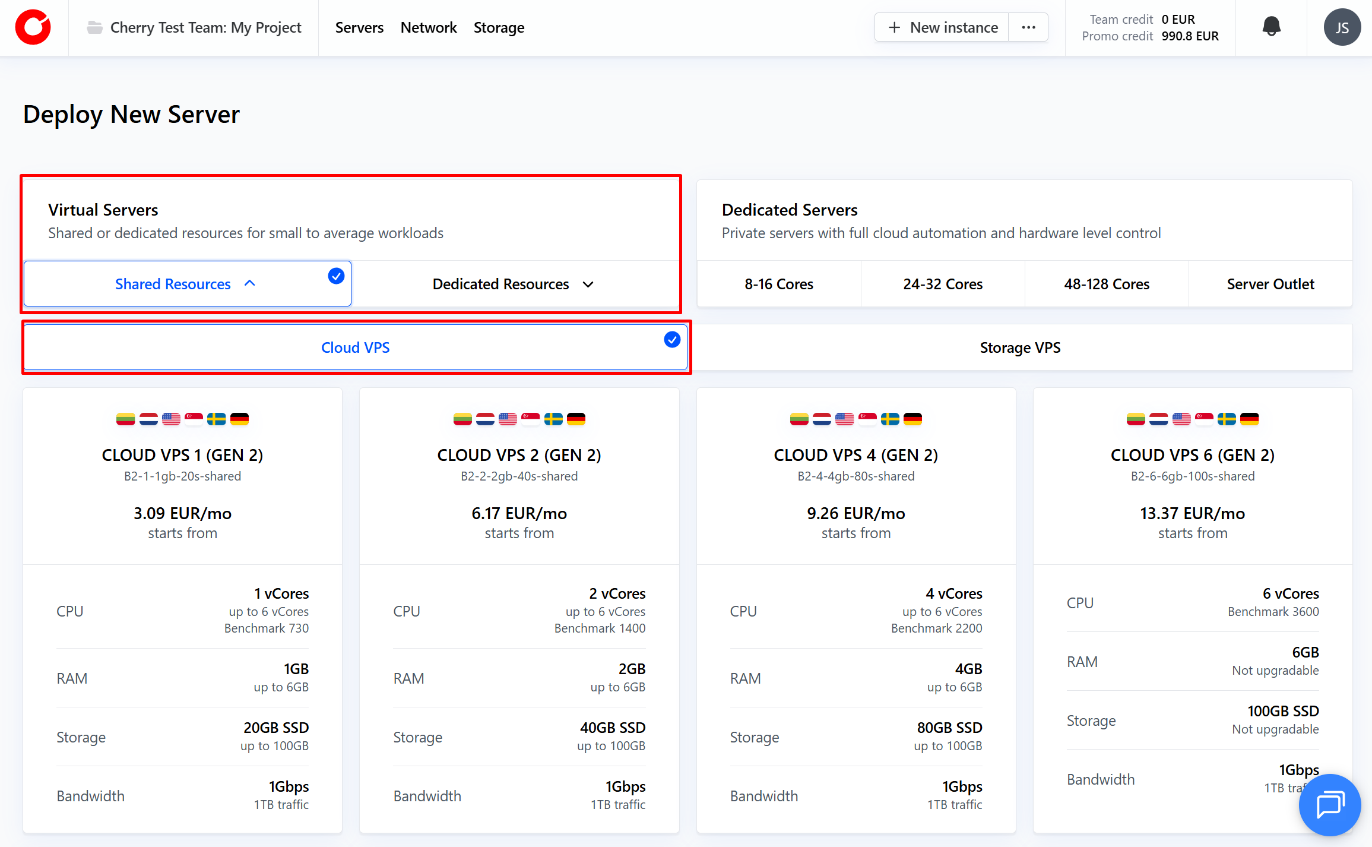The width and height of the screenshot is (1372, 847).
Task: Open the Network menu
Action: 428,27
